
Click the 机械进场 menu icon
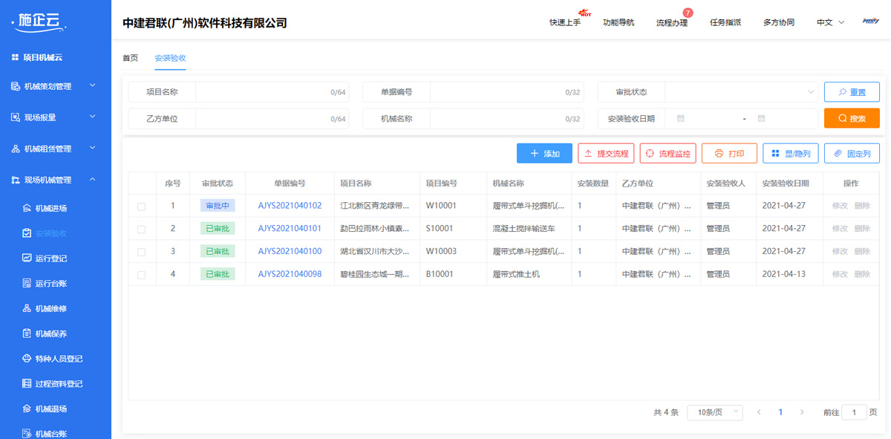[27, 208]
